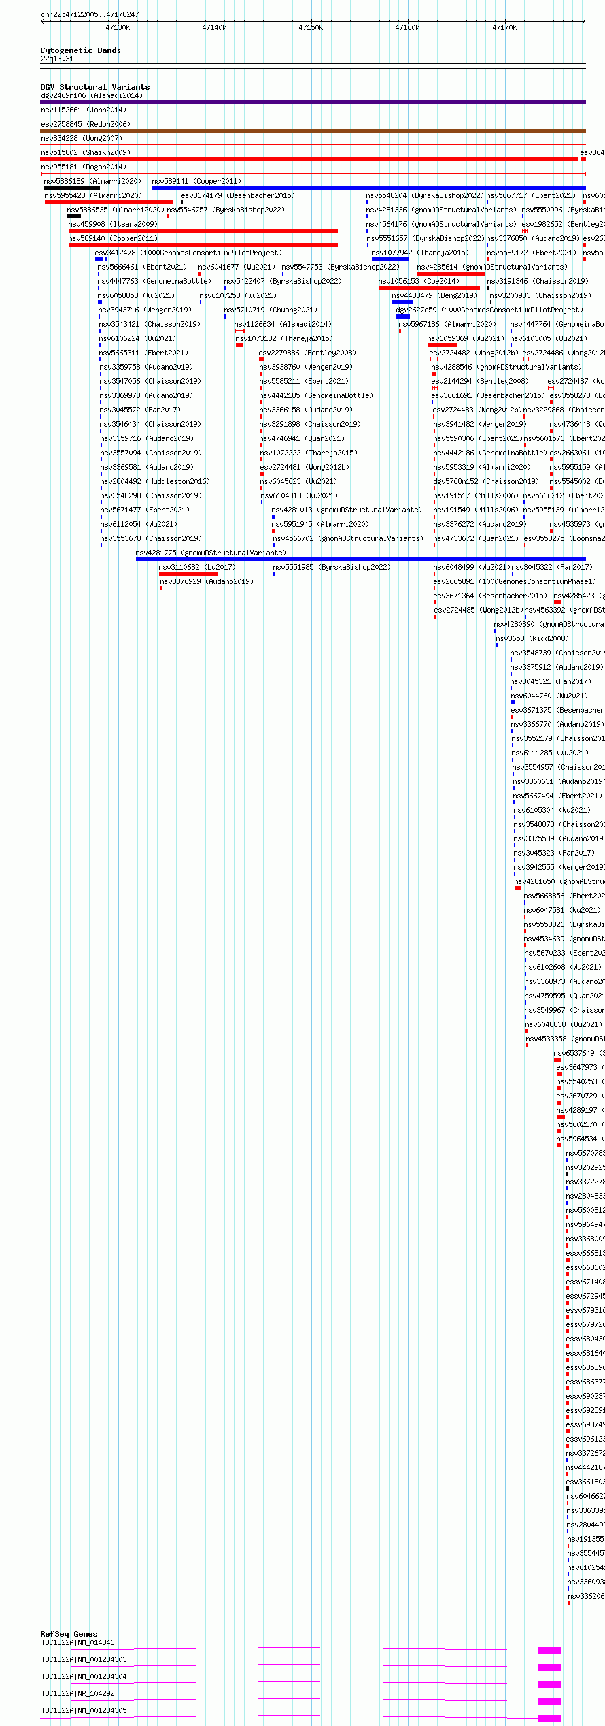Click nsv6102608 (Wu2021) label
The height and width of the screenshot is (1726, 605).
tap(564, 967)
